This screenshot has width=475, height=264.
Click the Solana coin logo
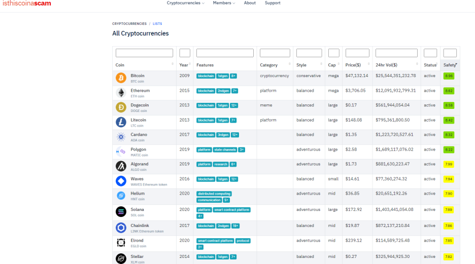(121, 212)
